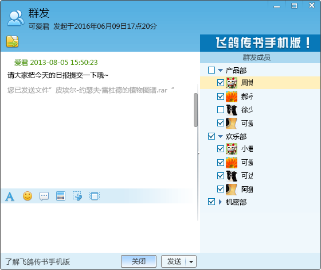Uncheck the 欢乐部 department checkbox
The height and width of the screenshot is (270, 321).
212,136
